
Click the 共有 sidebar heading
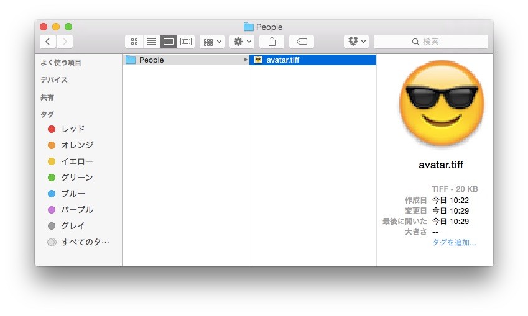[x=47, y=97]
